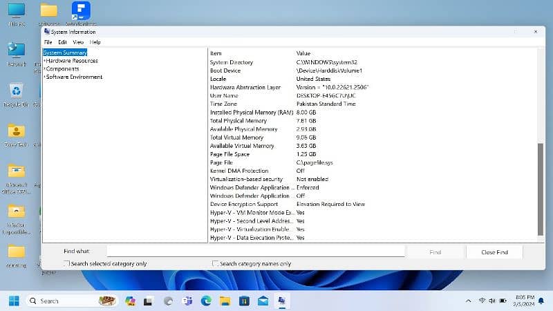The width and height of the screenshot is (553, 311).
Task: Select System Summary in the tree
Action: coord(65,53)
